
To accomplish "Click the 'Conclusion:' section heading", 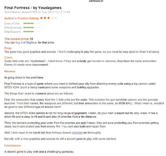I will click(13, 146).
